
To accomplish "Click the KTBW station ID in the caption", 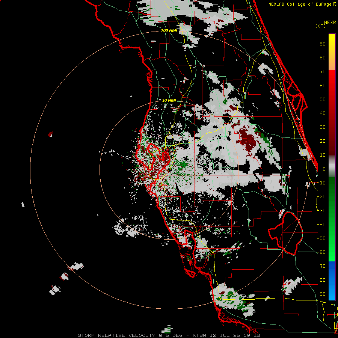I will [x=200, y=335].
